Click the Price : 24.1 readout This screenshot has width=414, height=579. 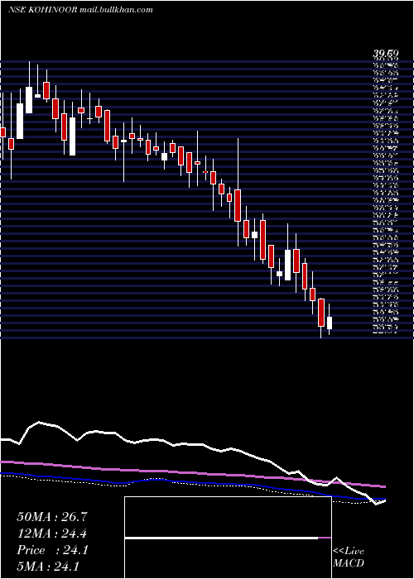click(x=52, y=550)
